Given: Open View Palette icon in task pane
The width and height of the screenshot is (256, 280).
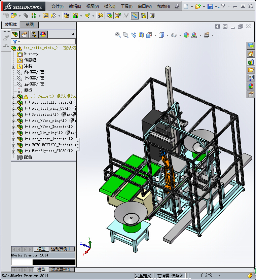Looking at the screenshot, I should (x=251, y=78).
